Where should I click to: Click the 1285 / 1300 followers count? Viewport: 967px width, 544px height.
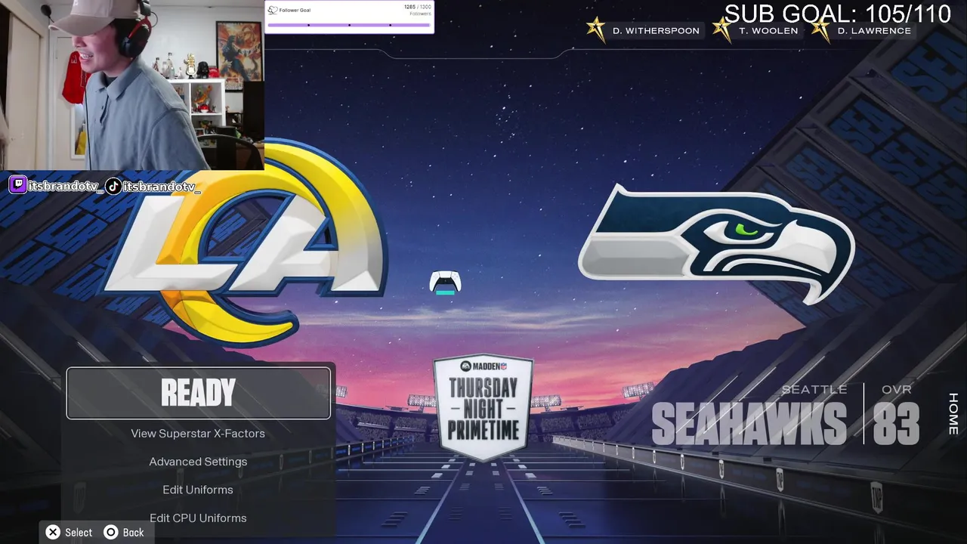tap(418, 7)
